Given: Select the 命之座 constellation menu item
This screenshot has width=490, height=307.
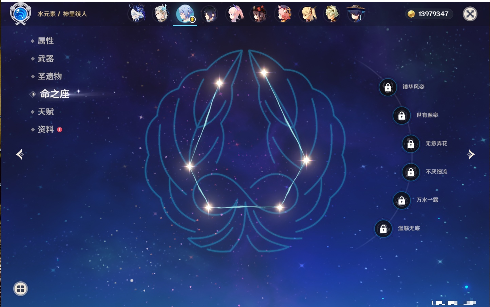Looking at the screenshot, I should coord(54,94).
